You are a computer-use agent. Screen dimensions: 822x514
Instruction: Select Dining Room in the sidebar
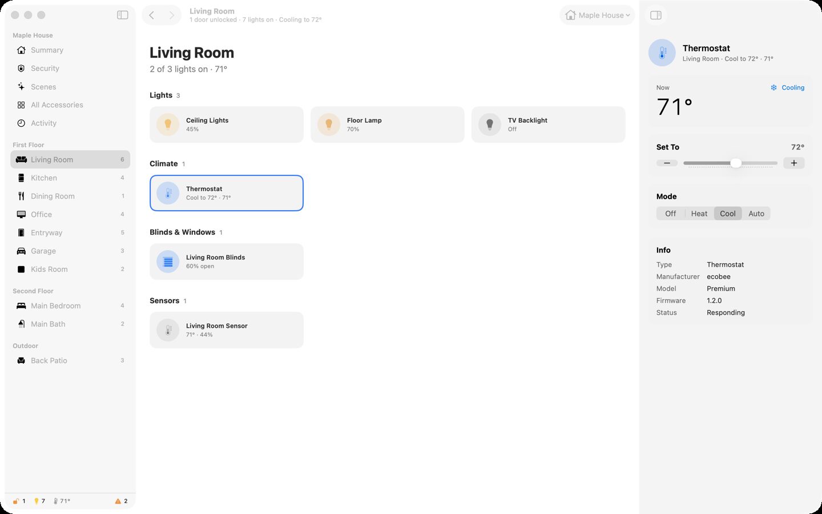pyautogui.click(x=70, y=196)
